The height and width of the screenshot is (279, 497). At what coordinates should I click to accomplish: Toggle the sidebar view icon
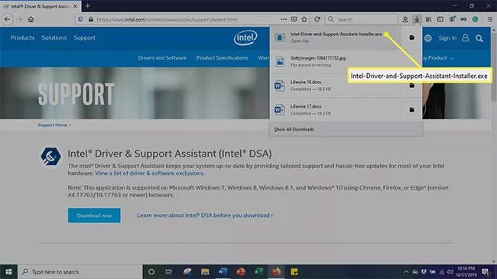(x=440, y=19)
